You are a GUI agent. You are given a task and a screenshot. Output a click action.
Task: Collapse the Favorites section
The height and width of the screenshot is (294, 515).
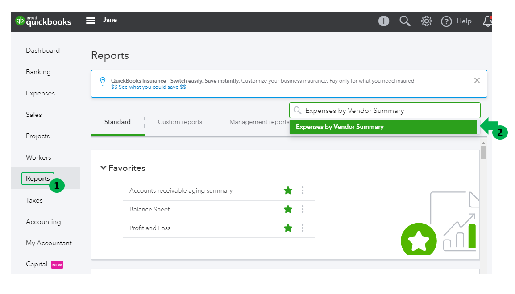point(104,168)
